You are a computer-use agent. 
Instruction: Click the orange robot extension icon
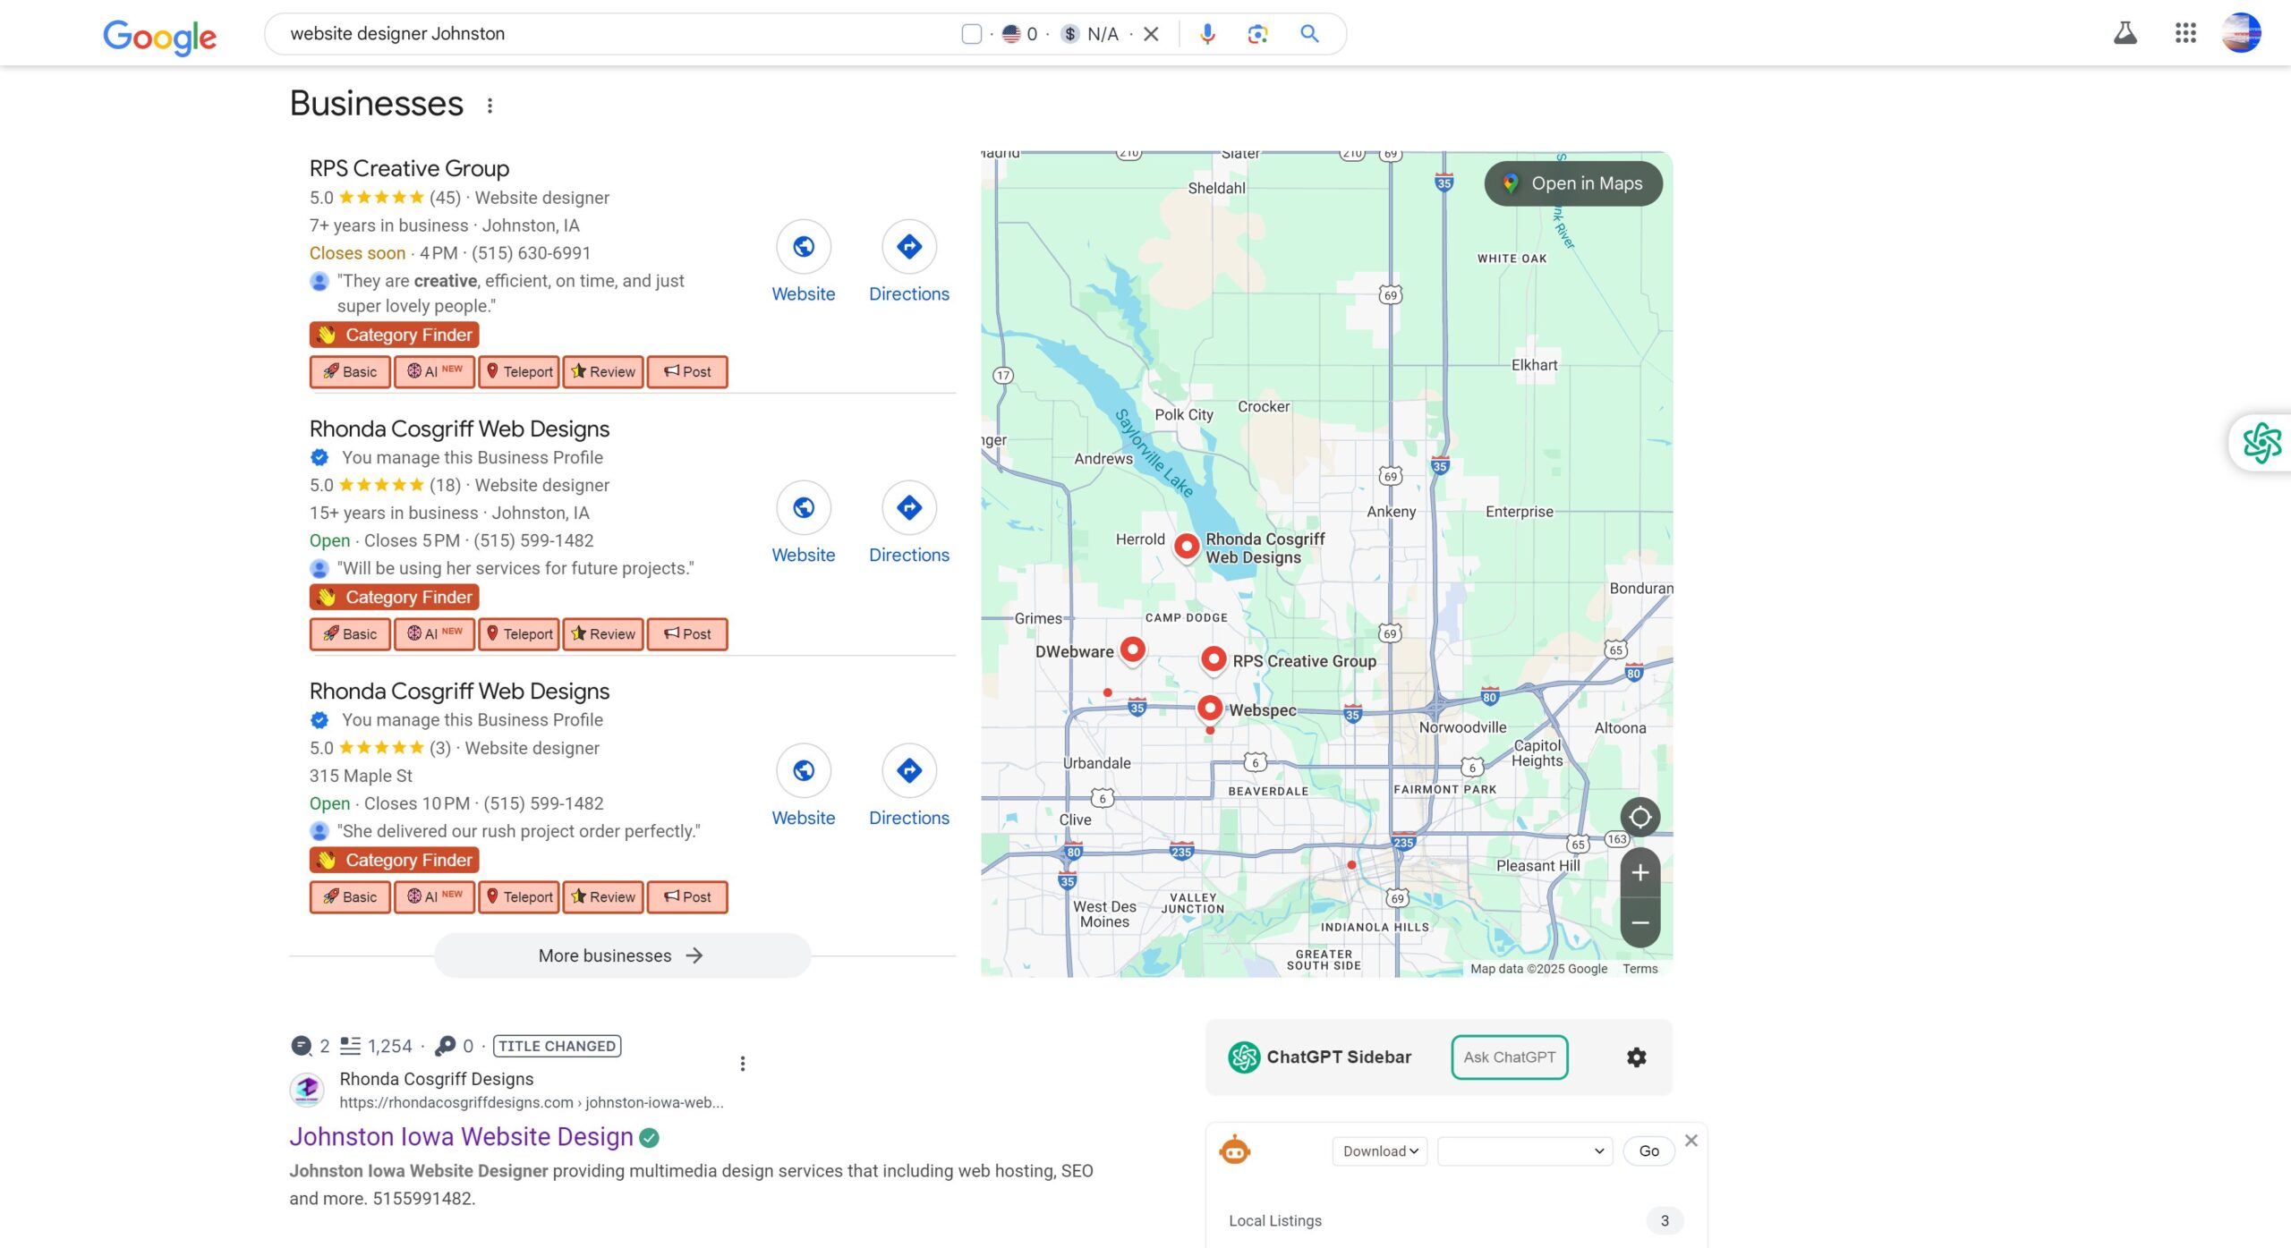[x=1234, y=1150]
